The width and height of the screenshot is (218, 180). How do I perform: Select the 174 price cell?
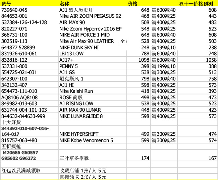tap(145, 158)
